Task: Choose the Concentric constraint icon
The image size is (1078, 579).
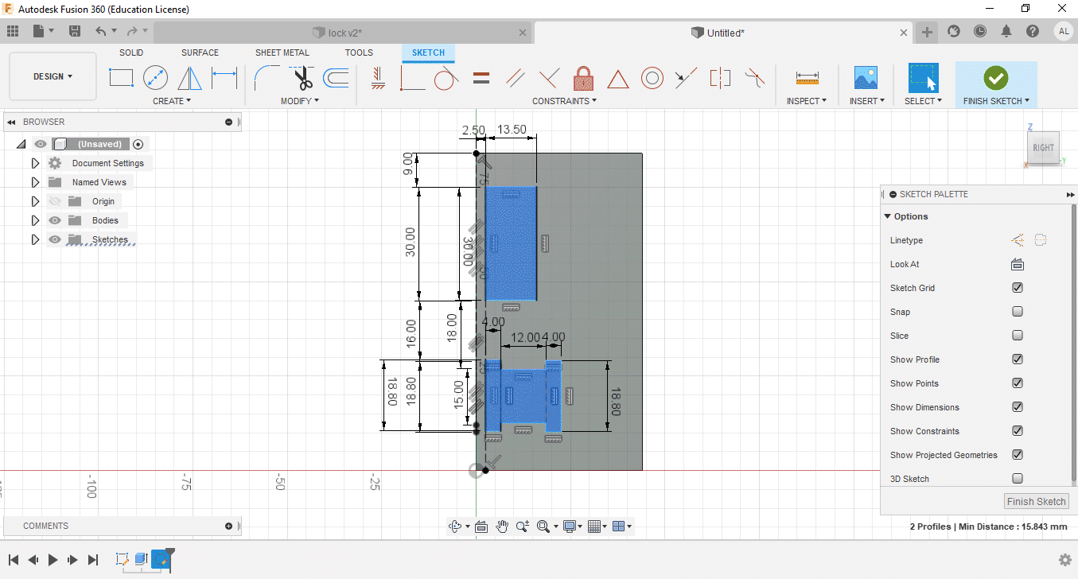Action: pyautogui.click(x=652, y=78)
